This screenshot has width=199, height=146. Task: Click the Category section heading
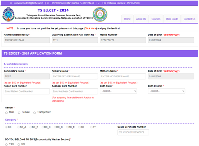pos(11,120)
